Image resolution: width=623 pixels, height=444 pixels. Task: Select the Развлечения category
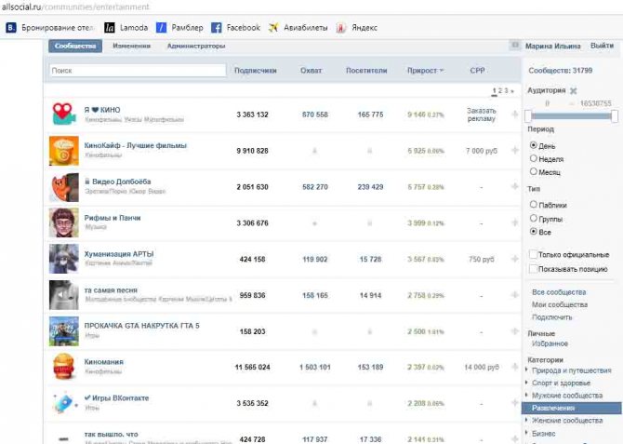tap(571, 408)
